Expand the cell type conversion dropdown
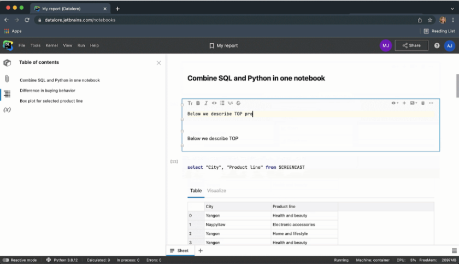This screenshot has width=459, height=265. click(414, 103)
